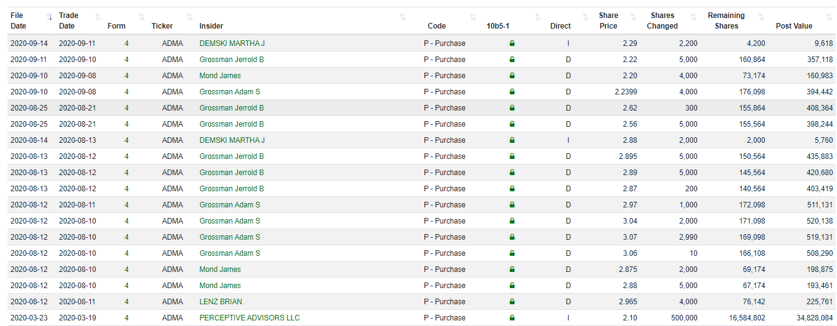Click lock icon in PERCEPTIVE ADVISORS LLC row

512,318
